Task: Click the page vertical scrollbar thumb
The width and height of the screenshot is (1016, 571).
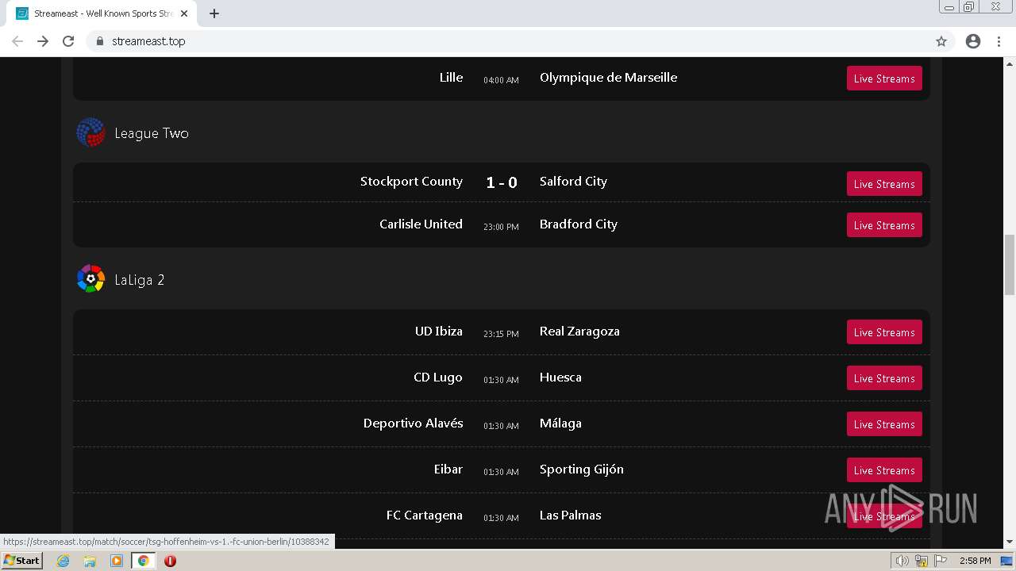Action: (1010, 264)
